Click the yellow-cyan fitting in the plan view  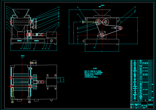tap(30, 69)
